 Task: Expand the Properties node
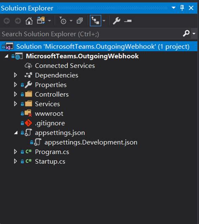click(16, 85)
